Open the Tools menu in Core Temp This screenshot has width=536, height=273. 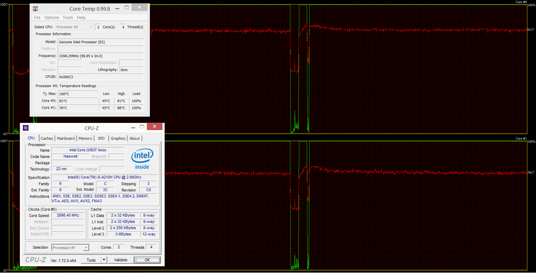(x=68, y=18)
